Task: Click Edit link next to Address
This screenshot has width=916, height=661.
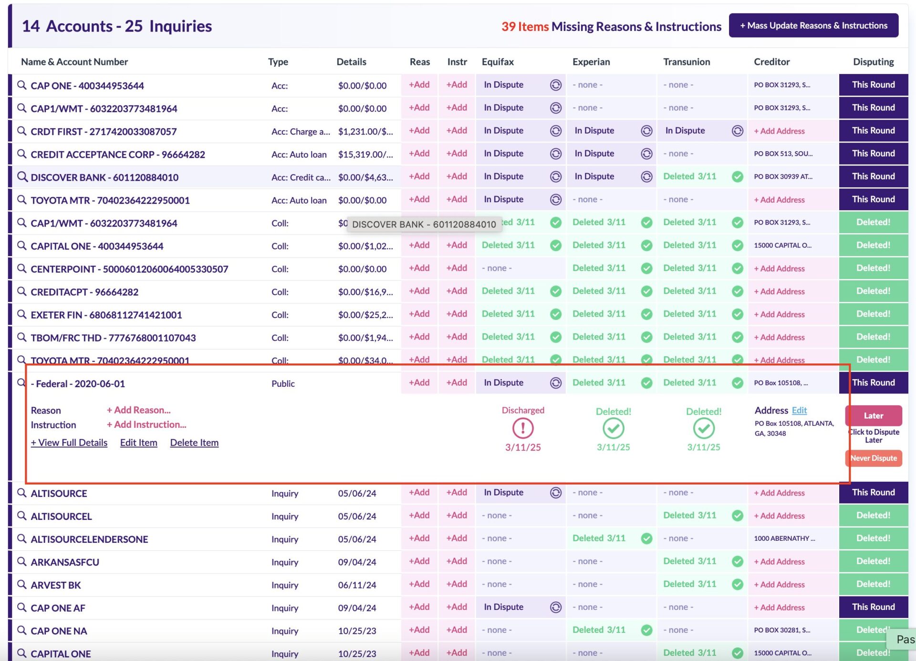Action: click(x=799, y=410)
